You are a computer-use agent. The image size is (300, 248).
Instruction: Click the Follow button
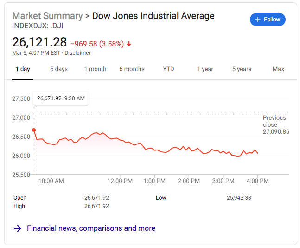(x=268, y=20)
